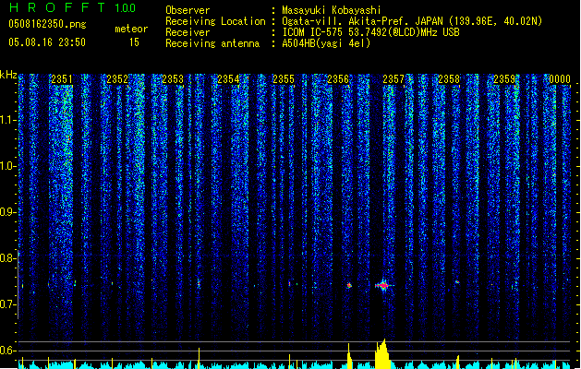Click the 0.9 kHz axis label
Viewport: 581px width, 369px height.
point(7,212)
